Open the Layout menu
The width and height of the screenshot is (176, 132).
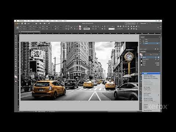point(35,21)
